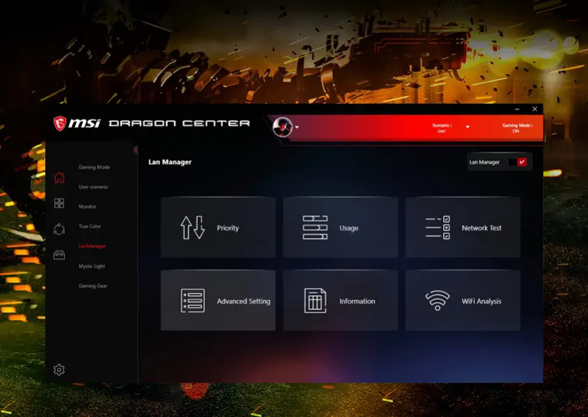Screen dimensions: 588x417
Task: Select the toolbox sidebar icon
Action: [59, 255]
